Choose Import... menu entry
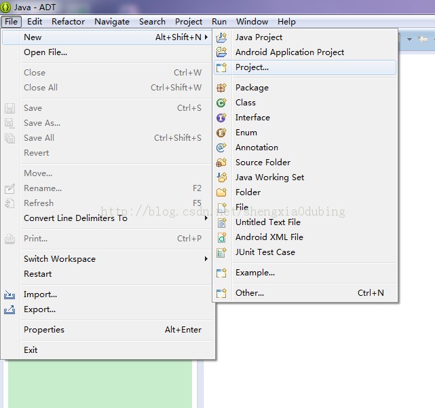435x408 pixels. coord(108,294)
